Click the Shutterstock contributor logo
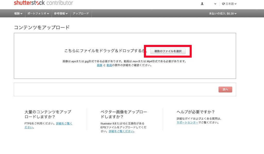 coord(43,3)
